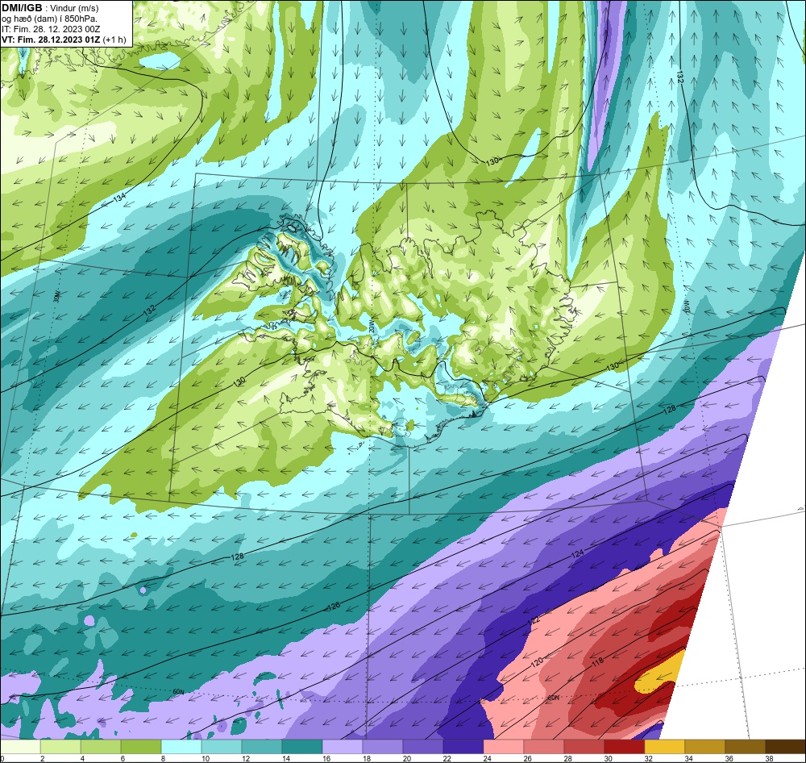
Task: Click the 122 height contour label
Action: [x=534, y=621]
